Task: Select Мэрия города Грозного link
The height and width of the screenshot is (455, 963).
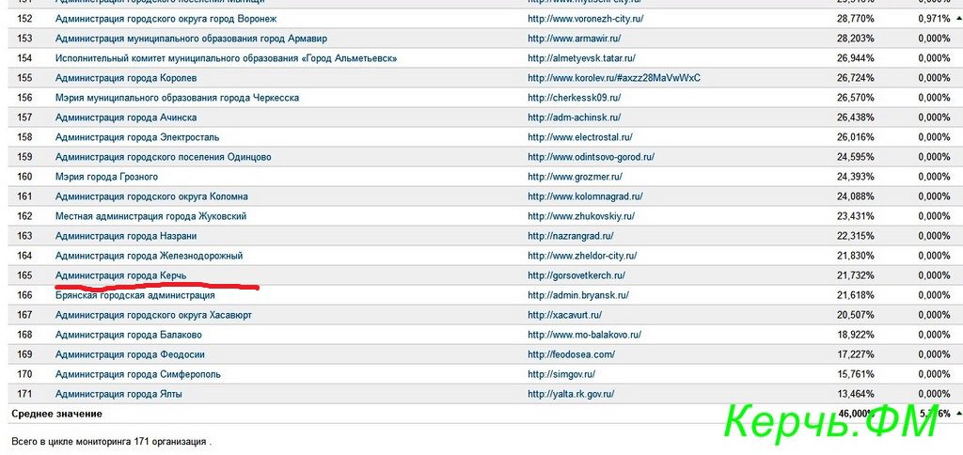Action: click(x=106, y=177)
